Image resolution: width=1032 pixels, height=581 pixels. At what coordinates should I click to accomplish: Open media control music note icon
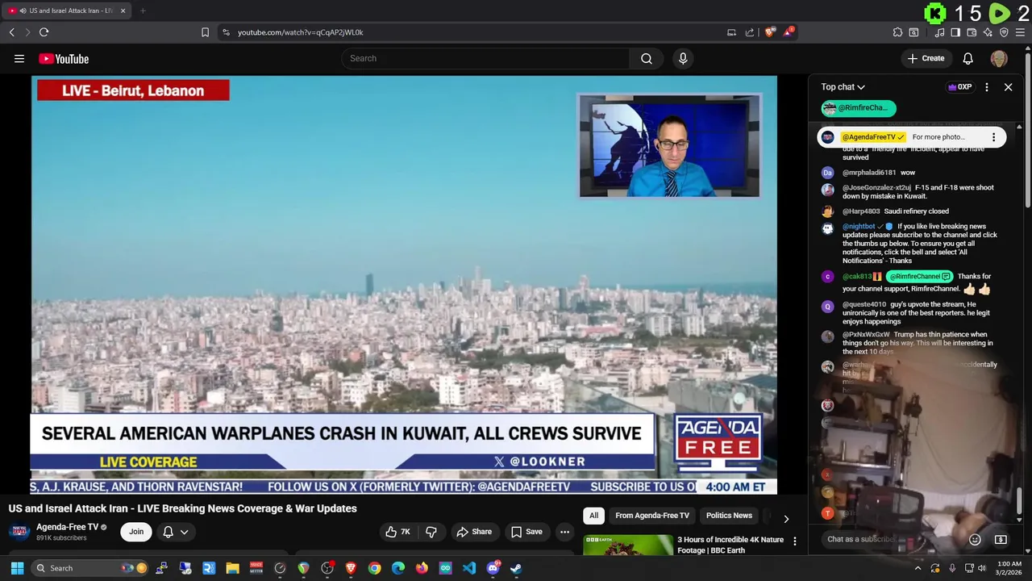point(939,32)
